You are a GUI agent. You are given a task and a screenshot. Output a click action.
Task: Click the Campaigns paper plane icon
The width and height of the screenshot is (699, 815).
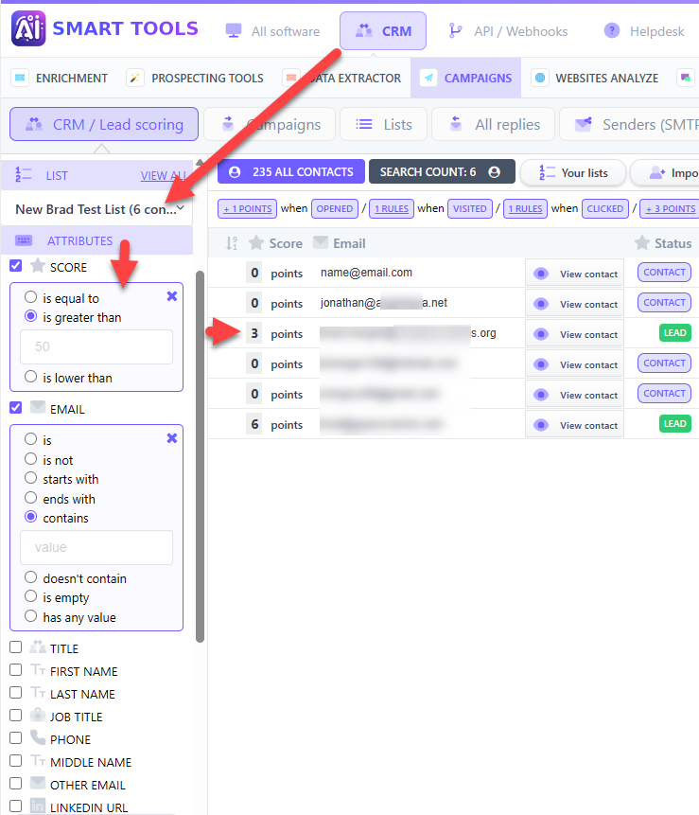pos(428,78)
